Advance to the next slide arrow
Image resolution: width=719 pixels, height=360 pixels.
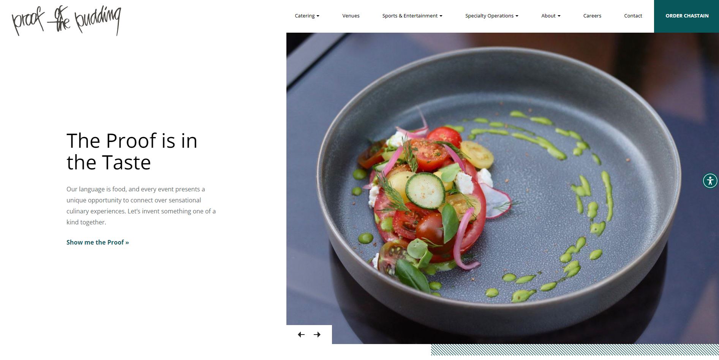point(317,335)
